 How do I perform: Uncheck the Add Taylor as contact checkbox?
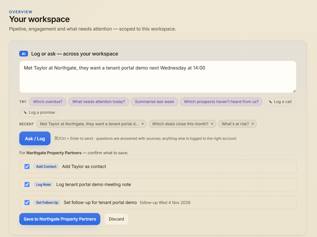click(x=27, y=166)
